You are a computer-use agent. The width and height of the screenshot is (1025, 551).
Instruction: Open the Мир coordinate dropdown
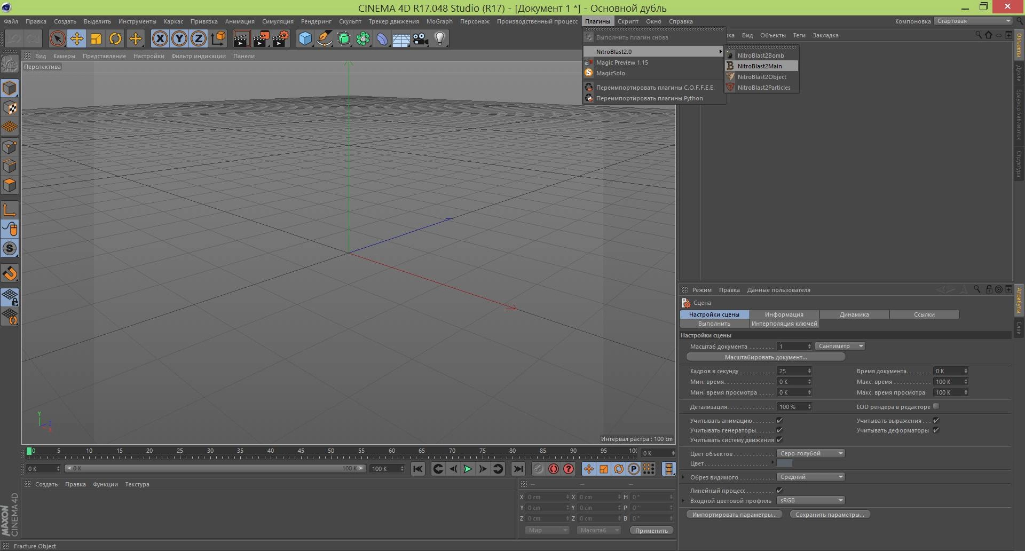(x=547, y=530)
